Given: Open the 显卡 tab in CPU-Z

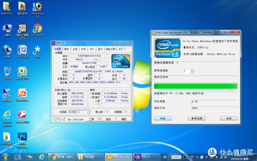Looking at the screenshot, I should point(100,49).
